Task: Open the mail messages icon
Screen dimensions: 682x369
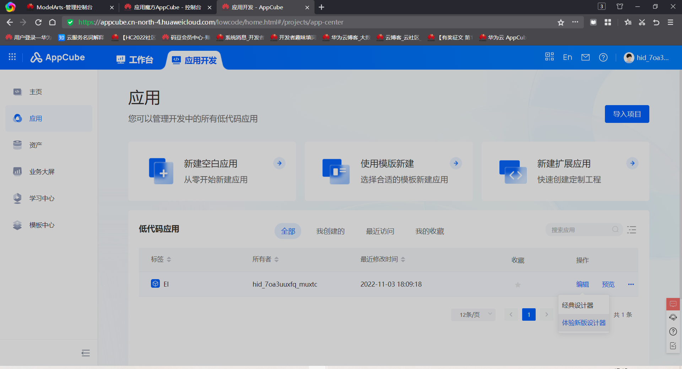Action: click(585, 57)
